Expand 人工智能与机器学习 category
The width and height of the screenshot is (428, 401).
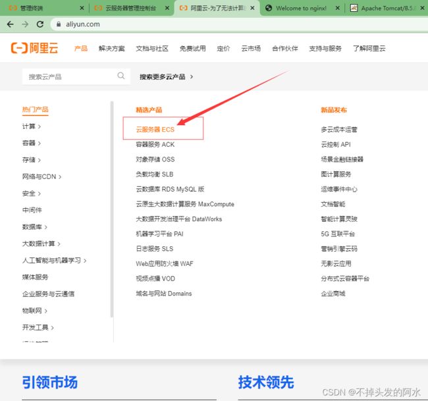click(x=54, y=260)
